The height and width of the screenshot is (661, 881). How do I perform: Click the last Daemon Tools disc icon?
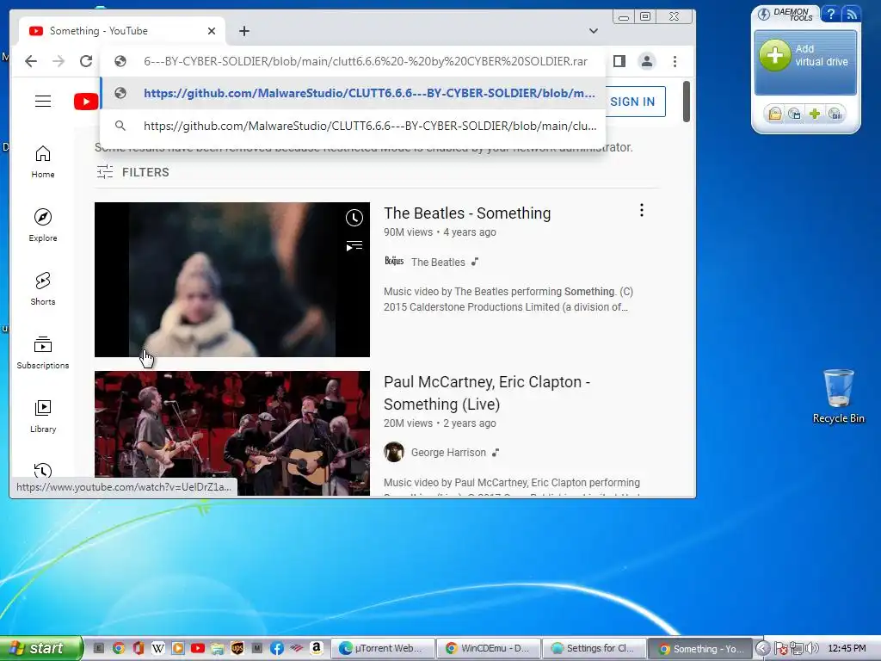(x=835, y=114)
